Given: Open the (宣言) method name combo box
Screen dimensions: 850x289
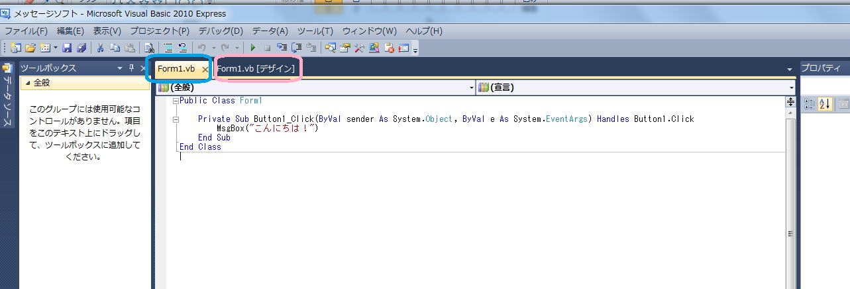Looking at the screenshot, I should coord(636,87).
